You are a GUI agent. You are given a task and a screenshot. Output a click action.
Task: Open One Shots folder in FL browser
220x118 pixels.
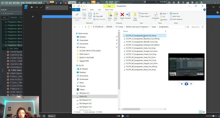pos(14,48)
